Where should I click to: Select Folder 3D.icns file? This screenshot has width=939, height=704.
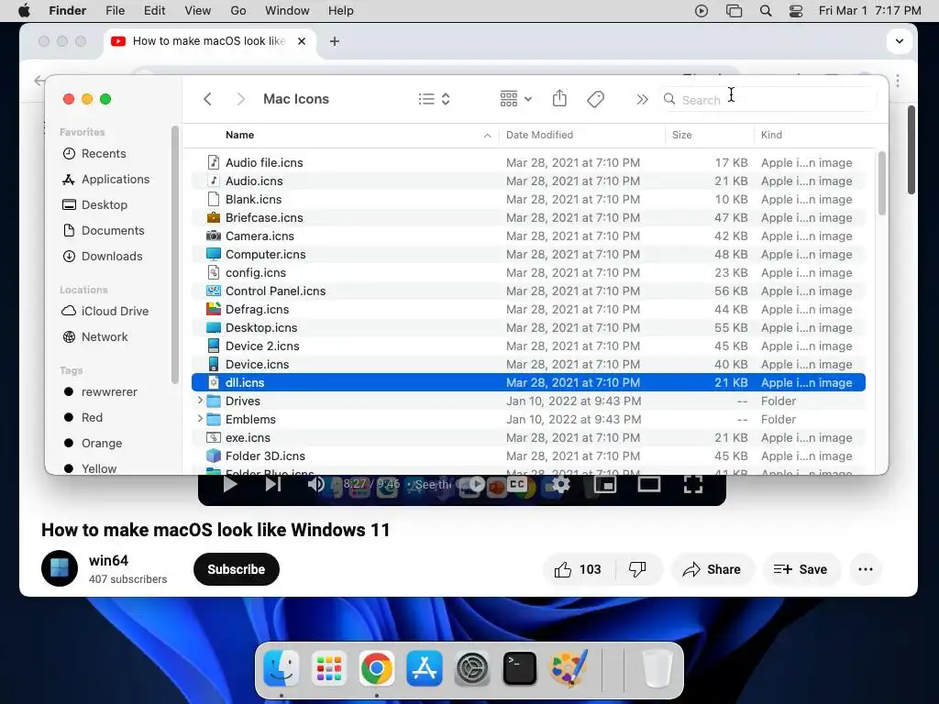click(528, 456)
